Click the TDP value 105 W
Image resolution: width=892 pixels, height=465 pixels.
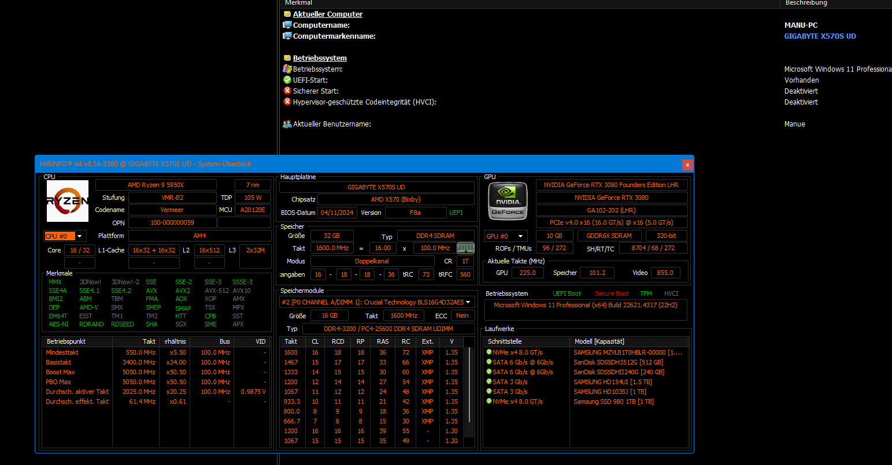click(x=253, y=198)
